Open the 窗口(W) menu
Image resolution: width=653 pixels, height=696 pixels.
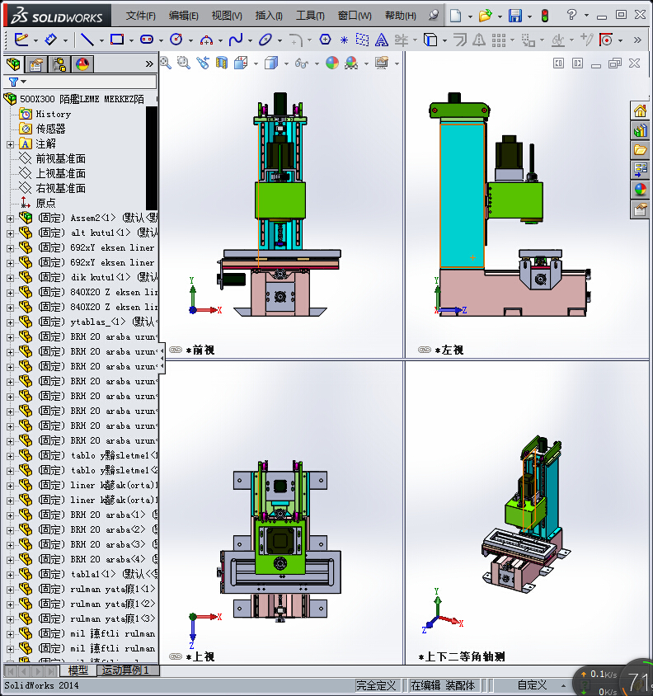355,16
